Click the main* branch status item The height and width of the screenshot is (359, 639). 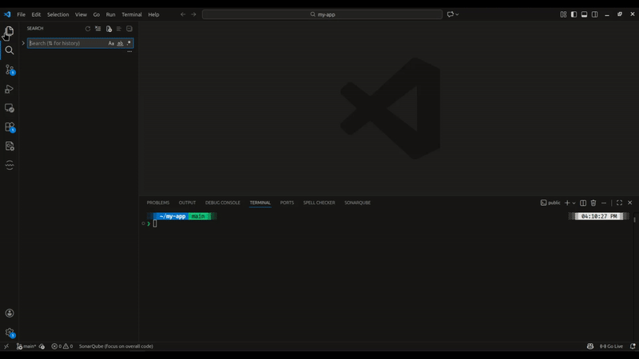[x=26, y=346]
